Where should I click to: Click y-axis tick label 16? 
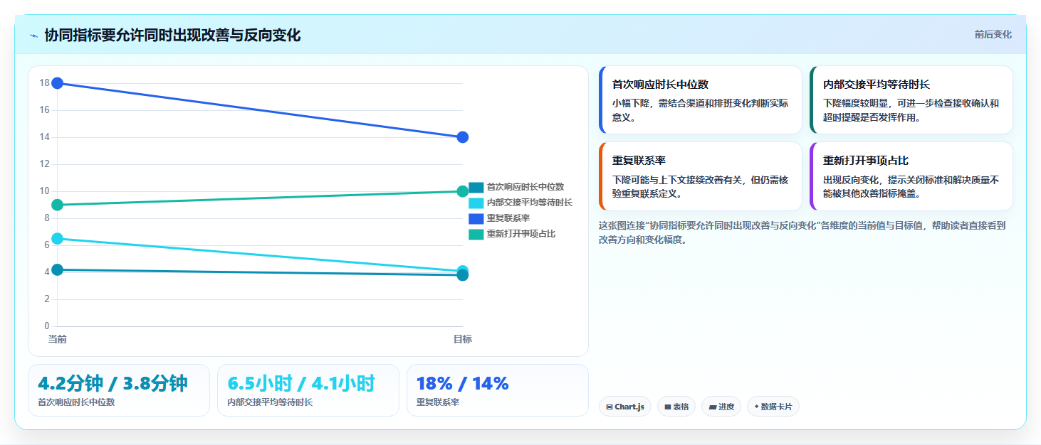point(44,110)
